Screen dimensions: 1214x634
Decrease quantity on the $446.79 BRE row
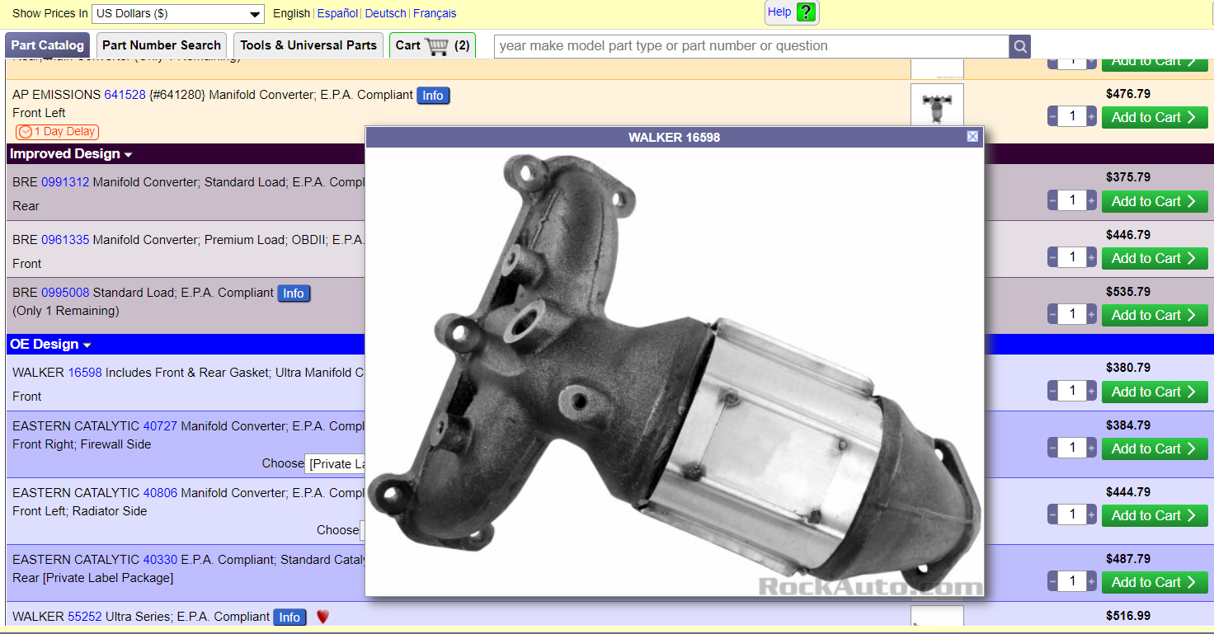[x=1052, y=258]
